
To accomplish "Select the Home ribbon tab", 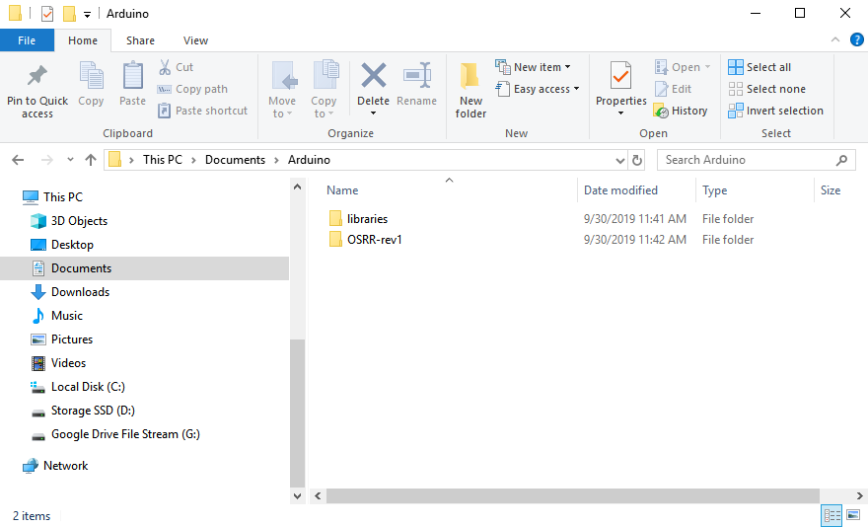I will (x=83, y=40).
